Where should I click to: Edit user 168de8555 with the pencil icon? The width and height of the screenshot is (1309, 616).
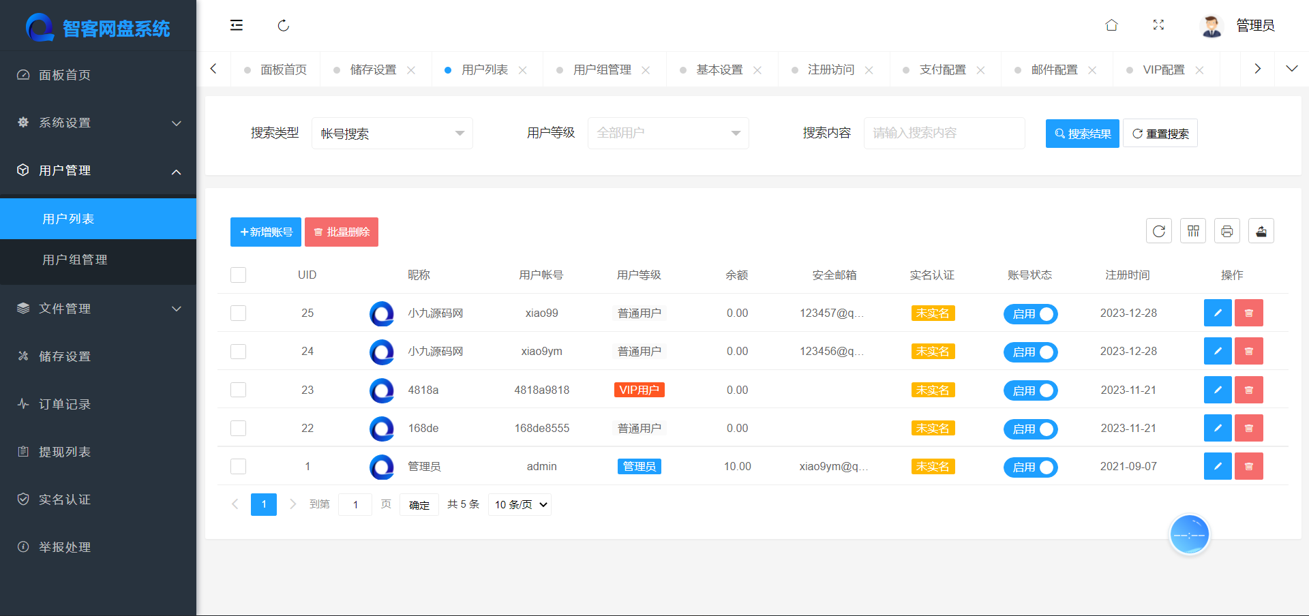[x=1218, y=428]
